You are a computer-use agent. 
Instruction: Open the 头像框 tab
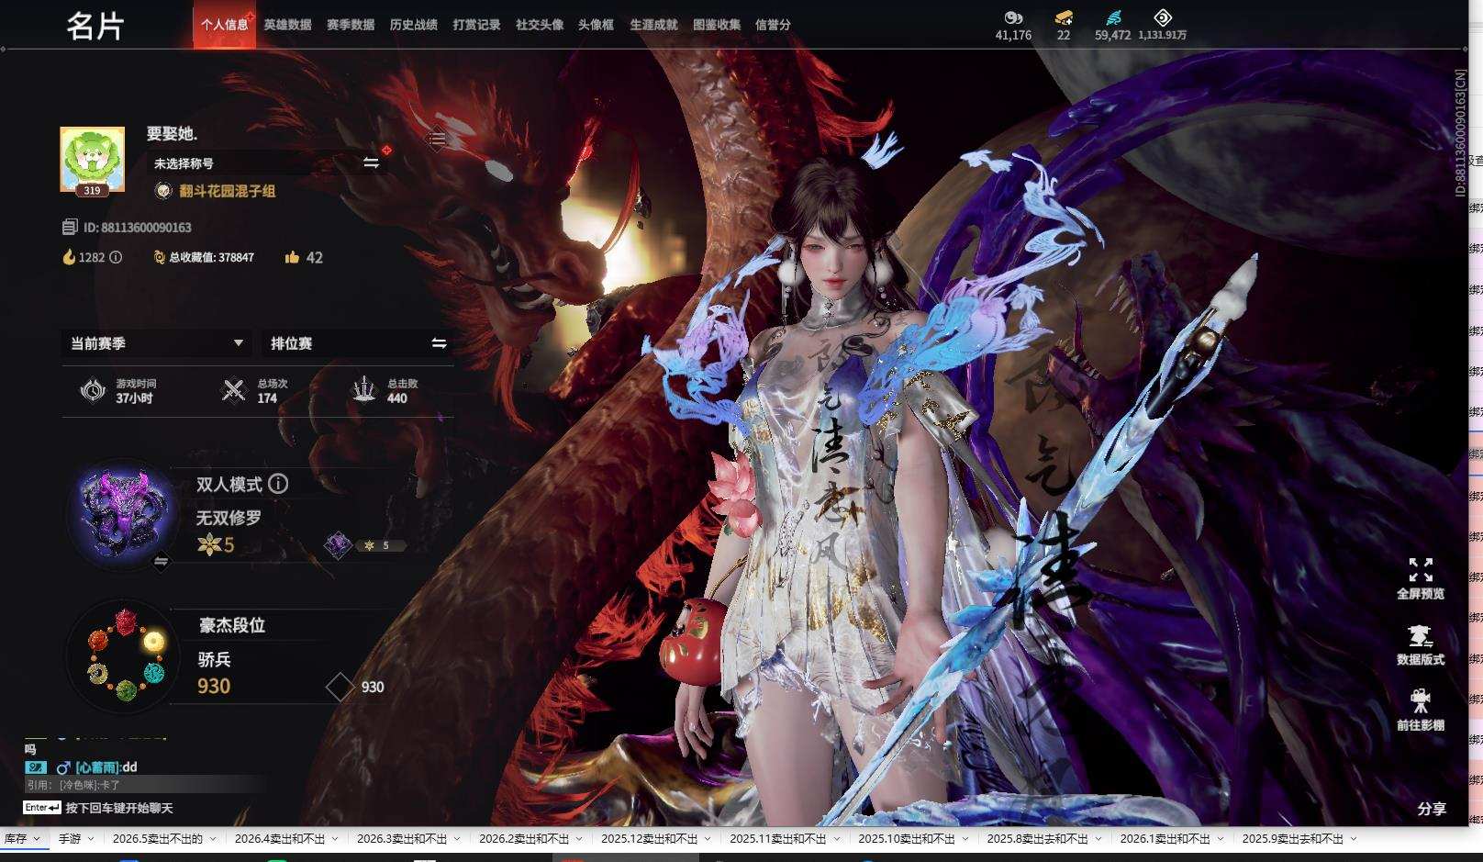(x=596, y=25)
